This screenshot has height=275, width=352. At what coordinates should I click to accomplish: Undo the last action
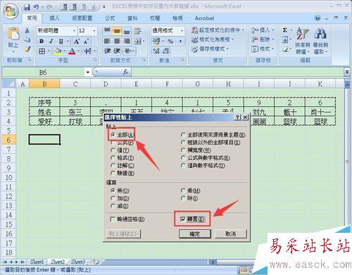[x=36, y=7]
